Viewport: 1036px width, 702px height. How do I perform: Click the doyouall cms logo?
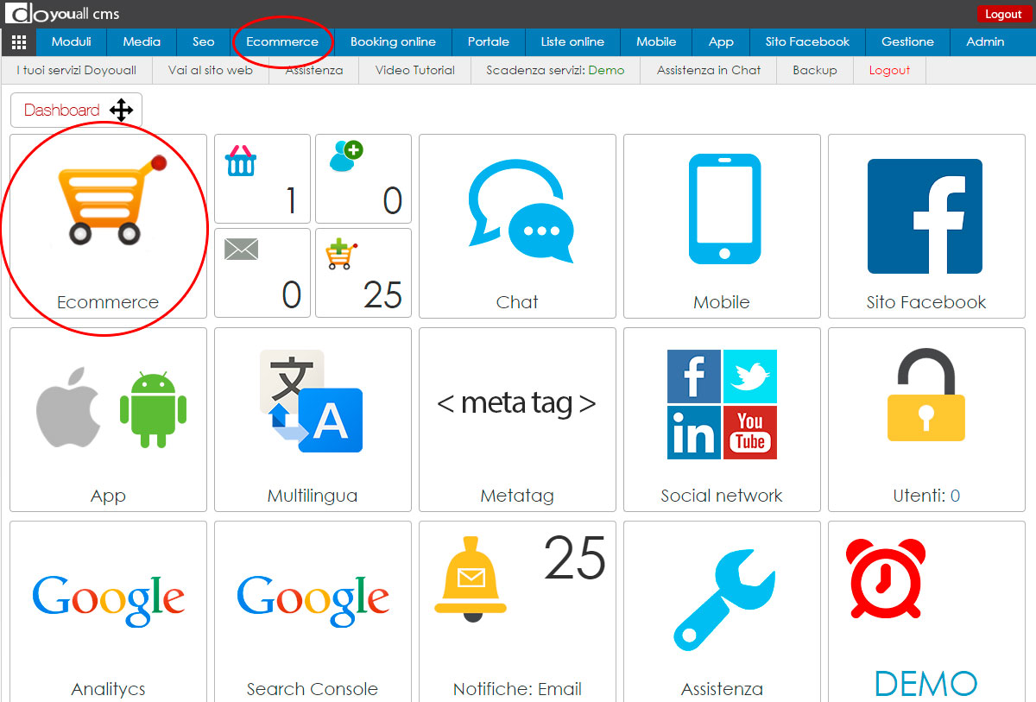(x=62, y=14)
